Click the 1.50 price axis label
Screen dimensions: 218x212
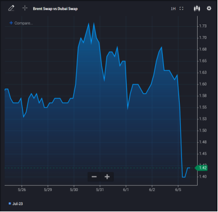tap(203, 130)
